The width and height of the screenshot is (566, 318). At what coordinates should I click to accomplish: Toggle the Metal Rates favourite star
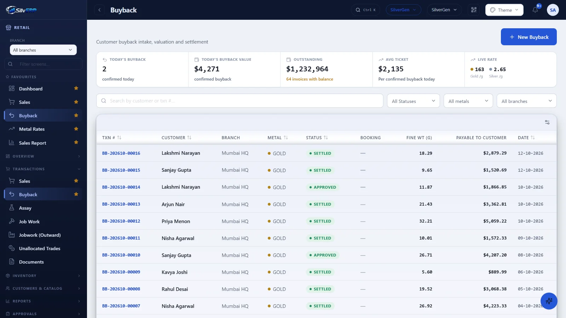[76, 129]
